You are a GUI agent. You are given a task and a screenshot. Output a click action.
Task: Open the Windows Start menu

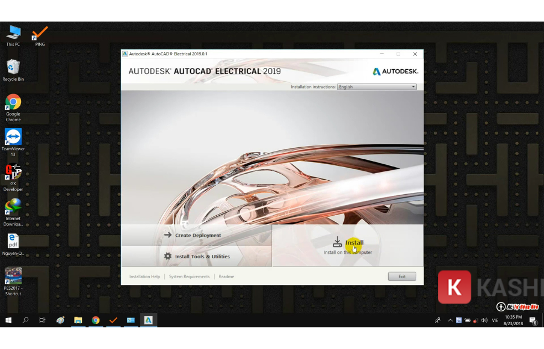[x=8, y=320]
